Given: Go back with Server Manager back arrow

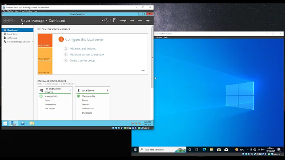Looking at the screenshot, I should coord(6,21).
